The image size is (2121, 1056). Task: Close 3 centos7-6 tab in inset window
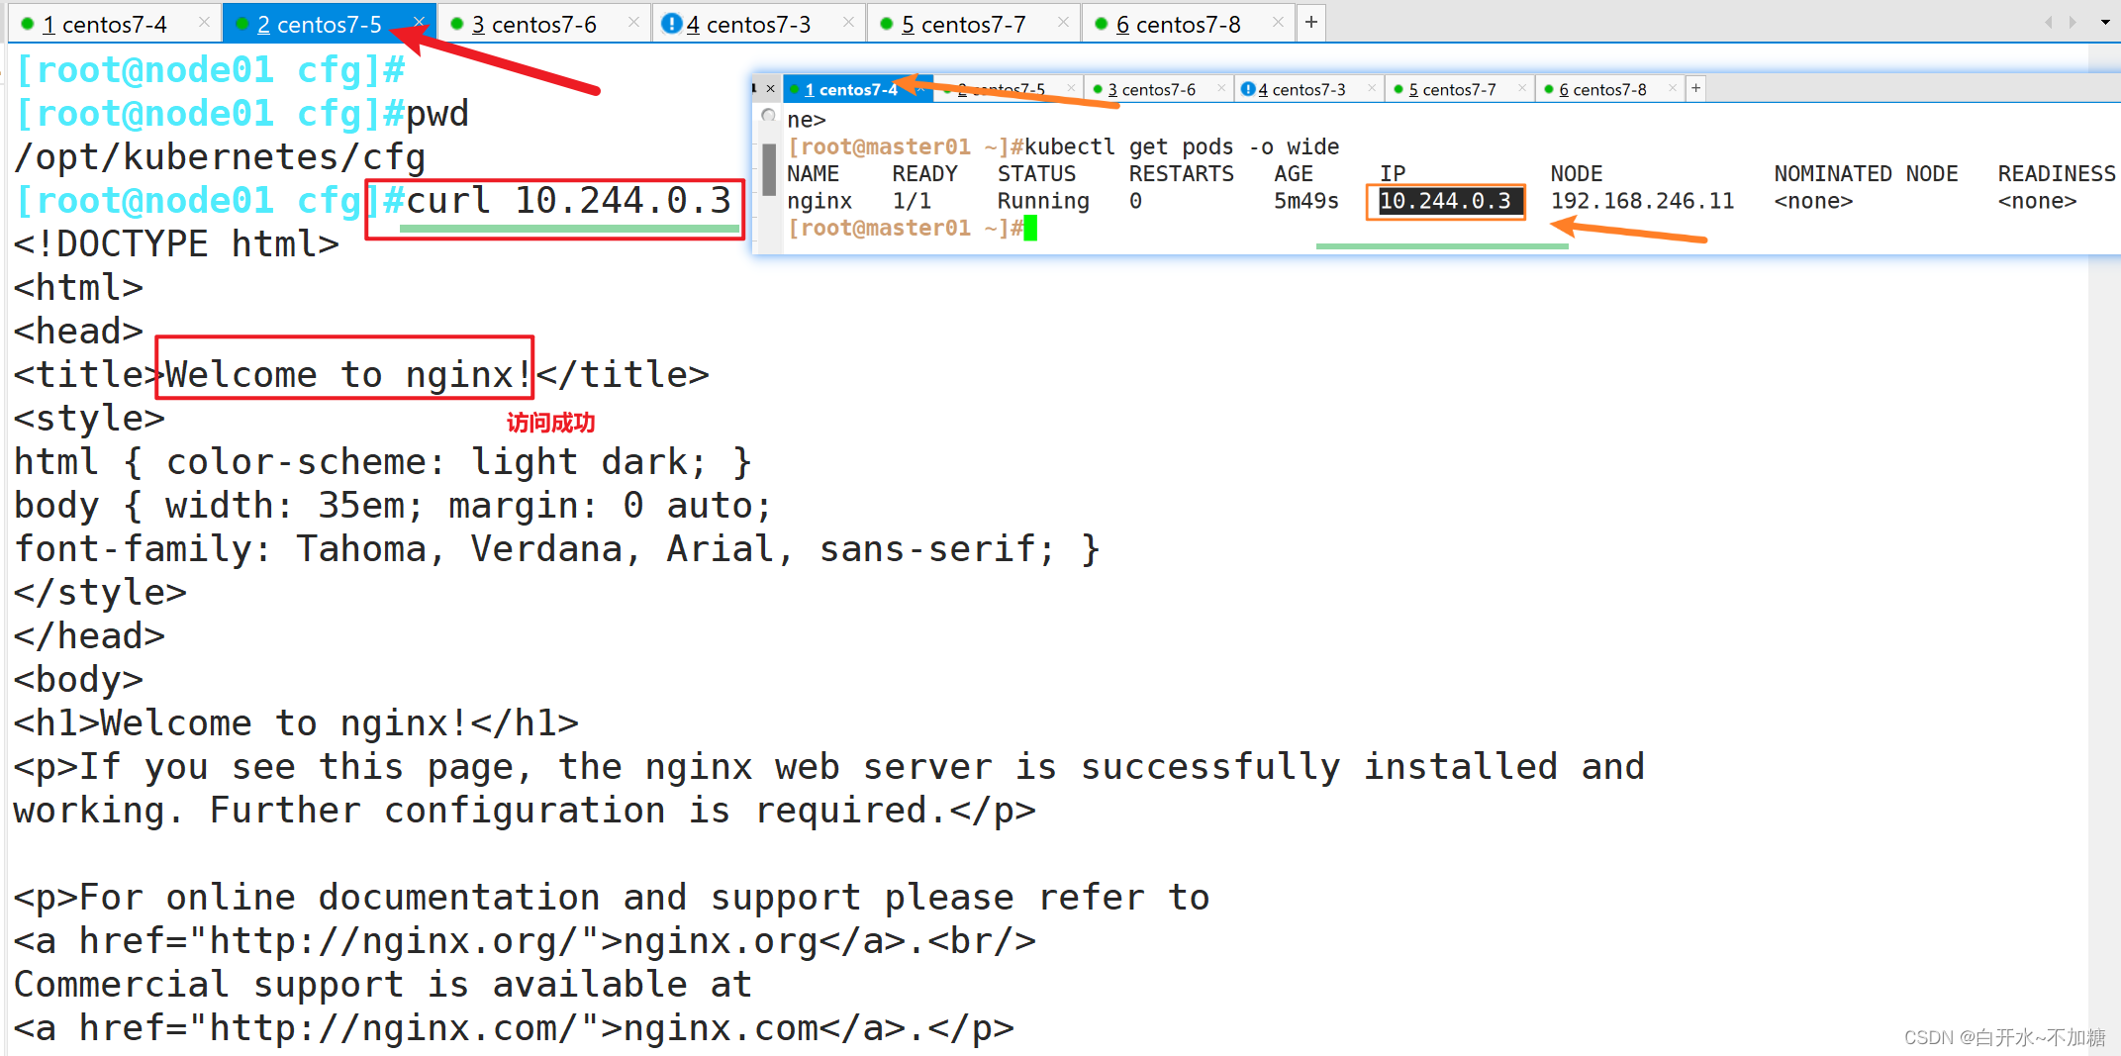(1221, 88)
